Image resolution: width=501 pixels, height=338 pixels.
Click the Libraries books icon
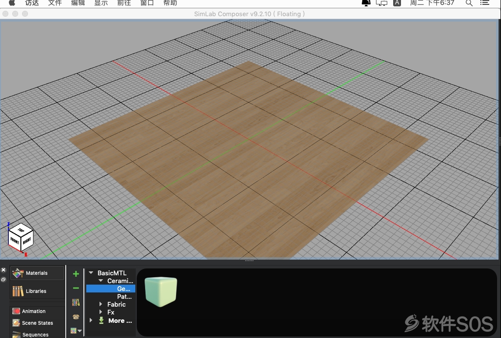click(x=18, y=291)
